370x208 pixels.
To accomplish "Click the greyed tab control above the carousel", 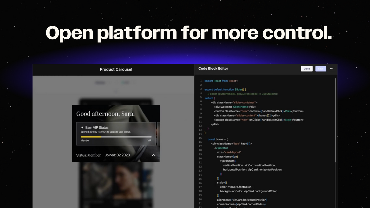I will click(x=100, y=82).
